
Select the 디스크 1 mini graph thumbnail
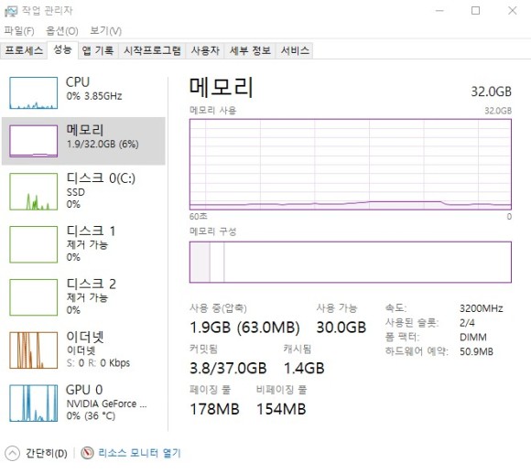point(34,244)
